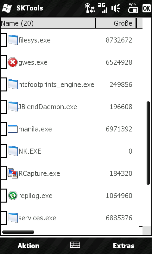Viewport: 152px width, 254px height.
Task: Check the box for htcfootprints_engine.exe
Action: tap(3, 84)
